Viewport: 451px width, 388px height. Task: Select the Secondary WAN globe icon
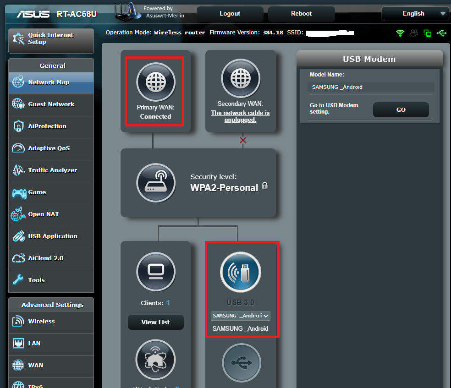[x=241, y=78]
